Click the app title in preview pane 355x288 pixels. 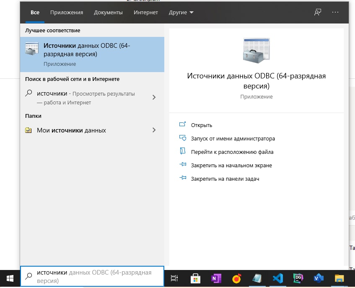pyautogui.click(x=256, y=81)
